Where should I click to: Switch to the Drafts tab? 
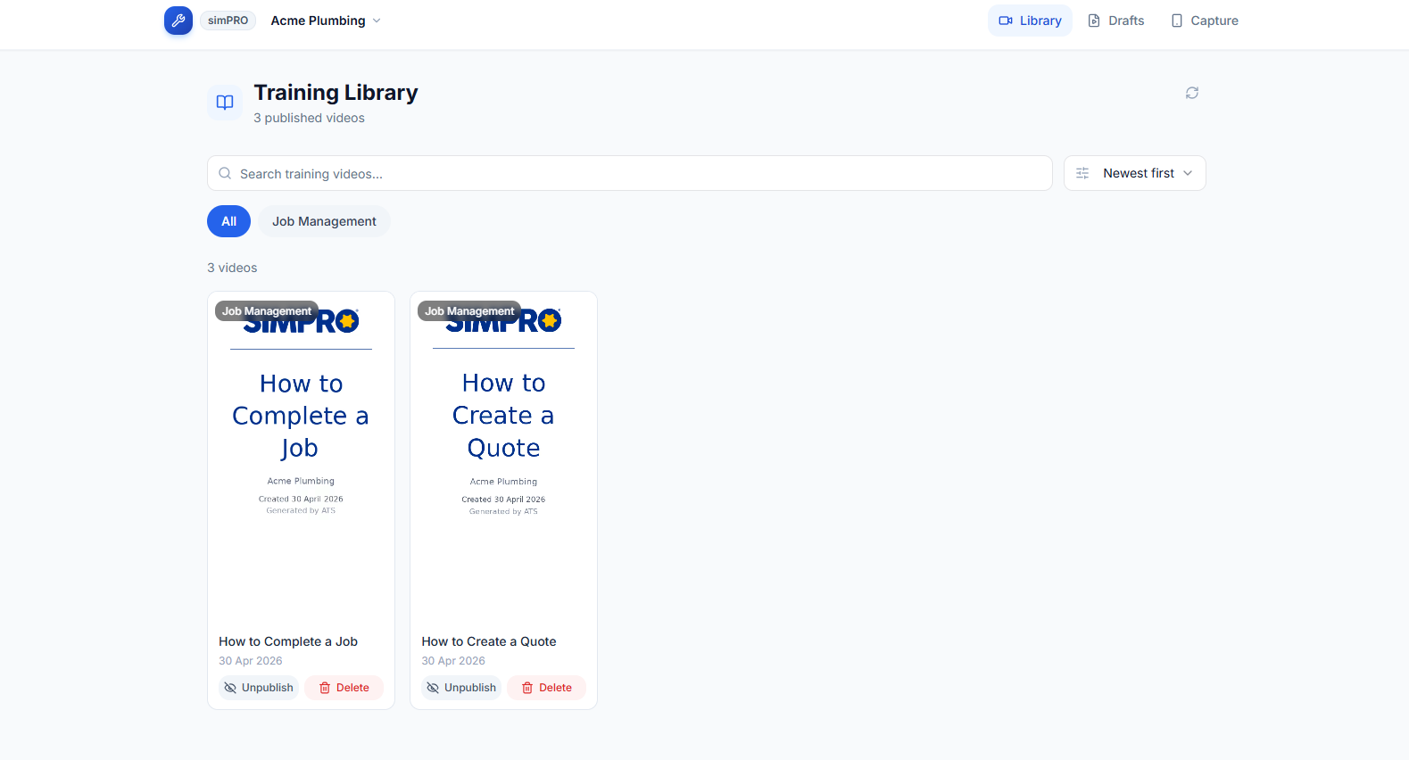(1115, 21)
